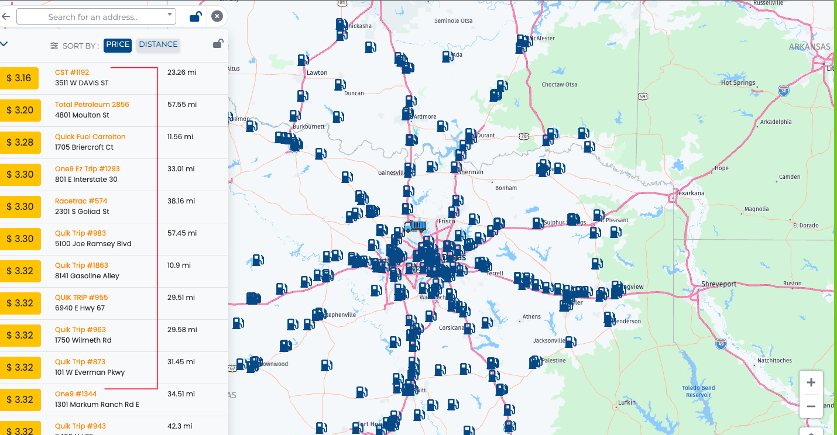Viewport: 837px width, 435px height.
Task: Click fuel station marker near Duncan
Action: 340,85
